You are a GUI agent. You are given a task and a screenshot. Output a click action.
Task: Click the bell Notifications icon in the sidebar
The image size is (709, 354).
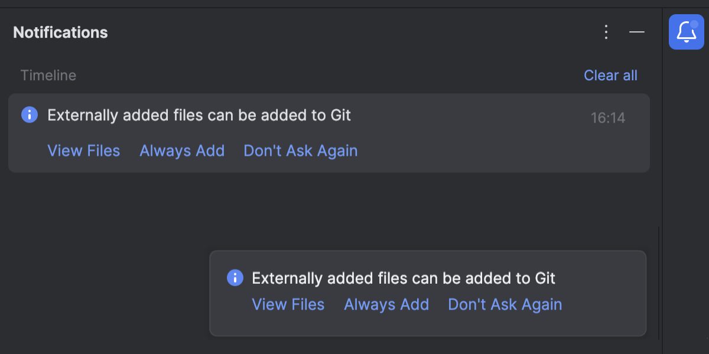click(686, 32)
